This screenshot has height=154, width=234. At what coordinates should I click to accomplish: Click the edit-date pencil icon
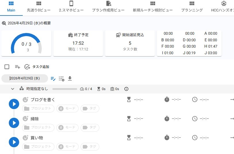(x=53, y=79)
